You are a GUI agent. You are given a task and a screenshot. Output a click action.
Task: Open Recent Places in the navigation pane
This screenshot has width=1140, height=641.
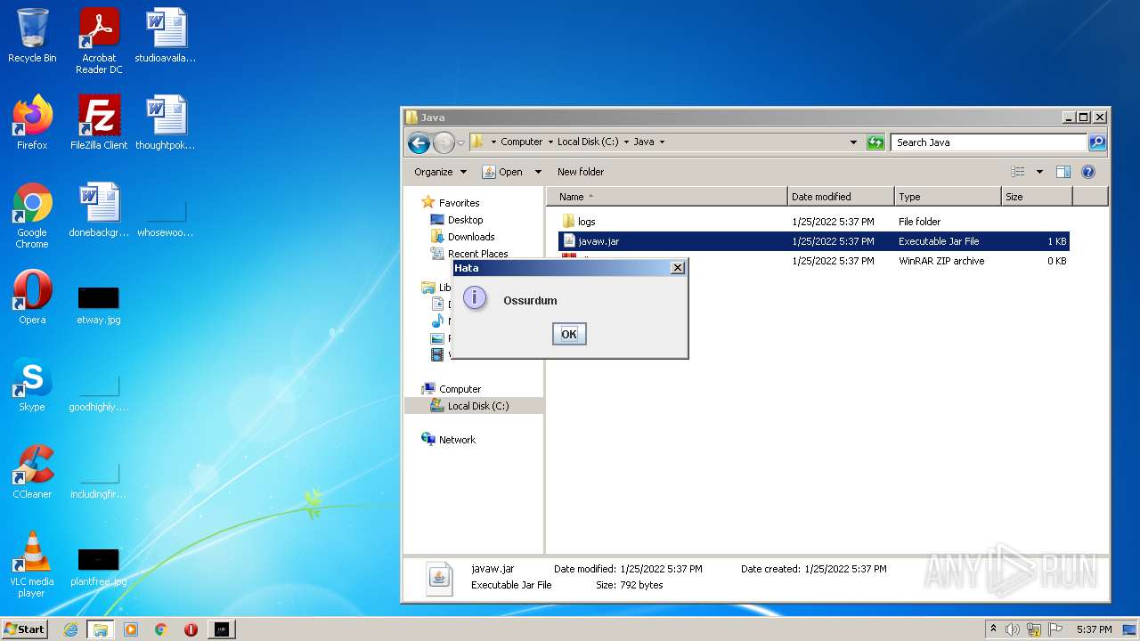pos(469,254)
